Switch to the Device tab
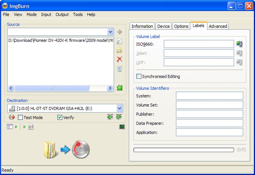 163,26
